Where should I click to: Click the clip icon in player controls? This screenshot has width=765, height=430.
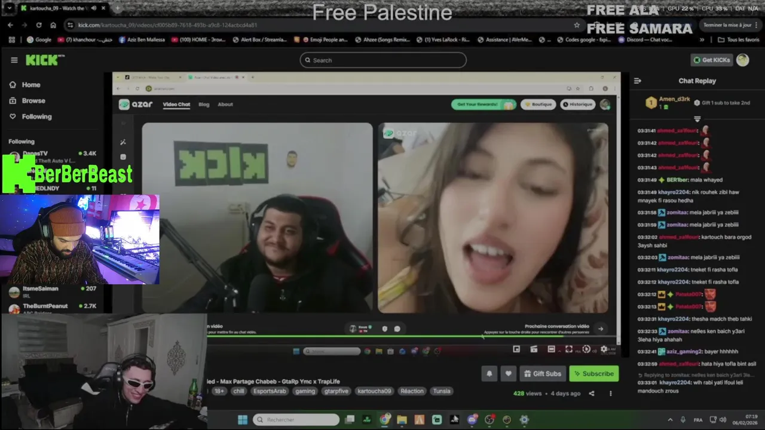pos(534,349)
